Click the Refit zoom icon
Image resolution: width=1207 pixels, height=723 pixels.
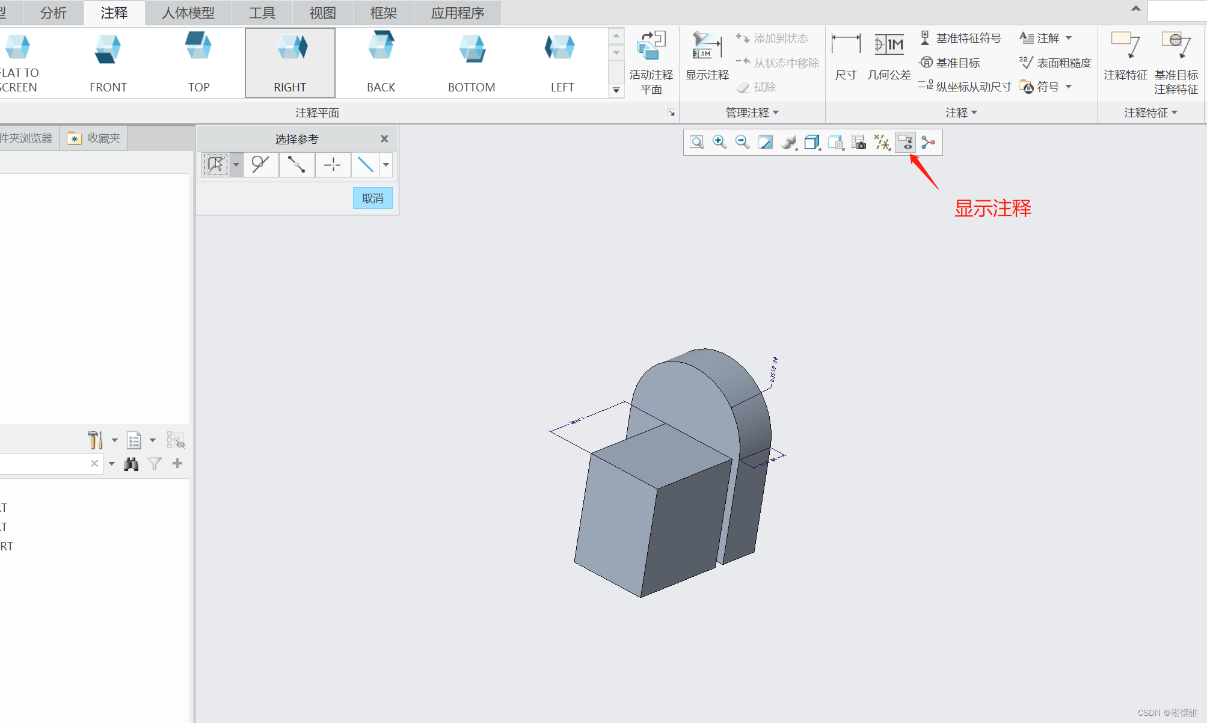pyautogui.click(x=696, y=143)
